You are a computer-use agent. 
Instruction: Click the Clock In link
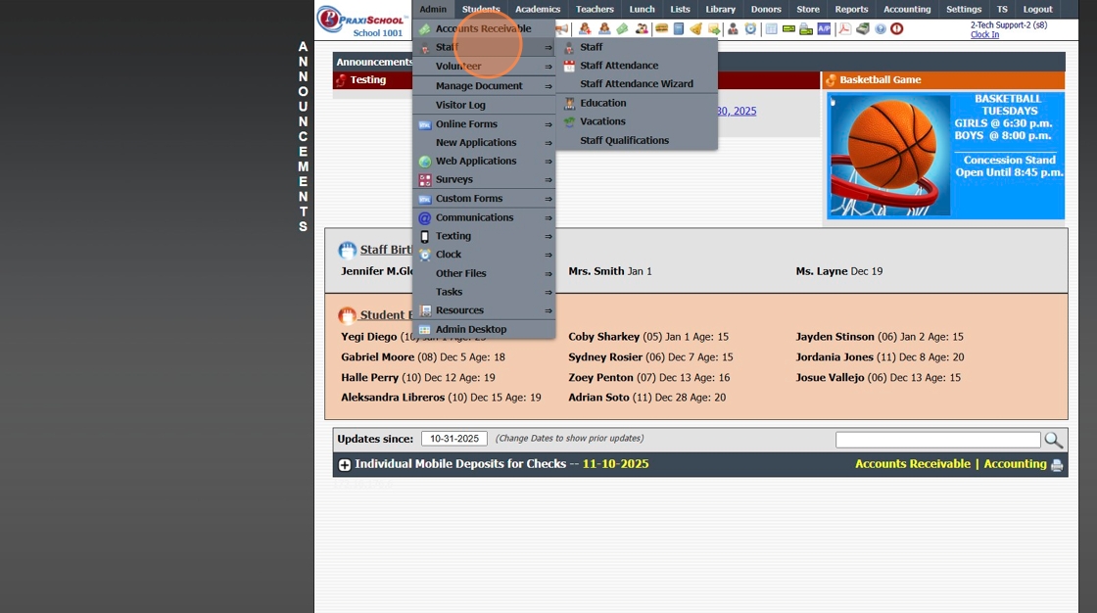pyautogui.click(x=984, y=34)
